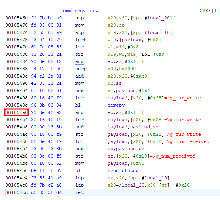Select operand x1,payload,#0x4
The image size is (220, 200).
pos(129,91)
